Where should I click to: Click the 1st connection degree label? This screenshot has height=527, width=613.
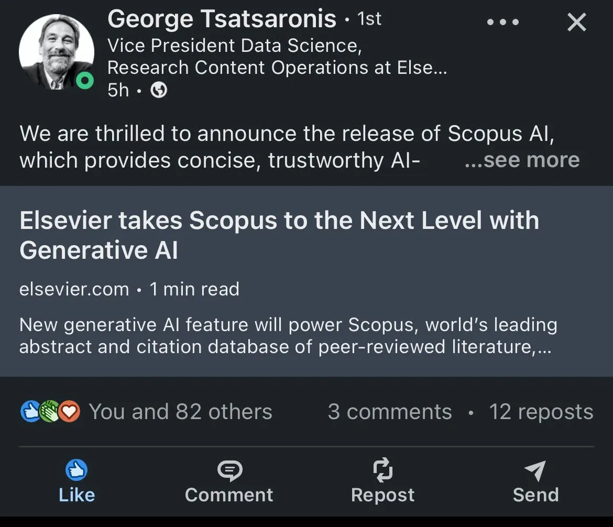[x=369, y=17]
